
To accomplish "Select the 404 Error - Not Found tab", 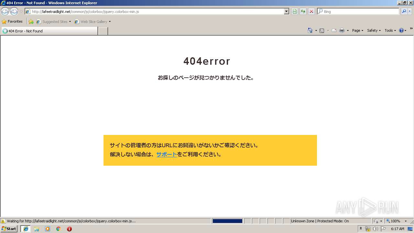I will (x=49, y=31).
